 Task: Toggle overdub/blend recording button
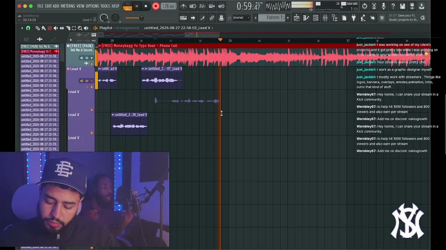click(212, 6)
